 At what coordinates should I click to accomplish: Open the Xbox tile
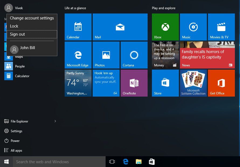165,27
